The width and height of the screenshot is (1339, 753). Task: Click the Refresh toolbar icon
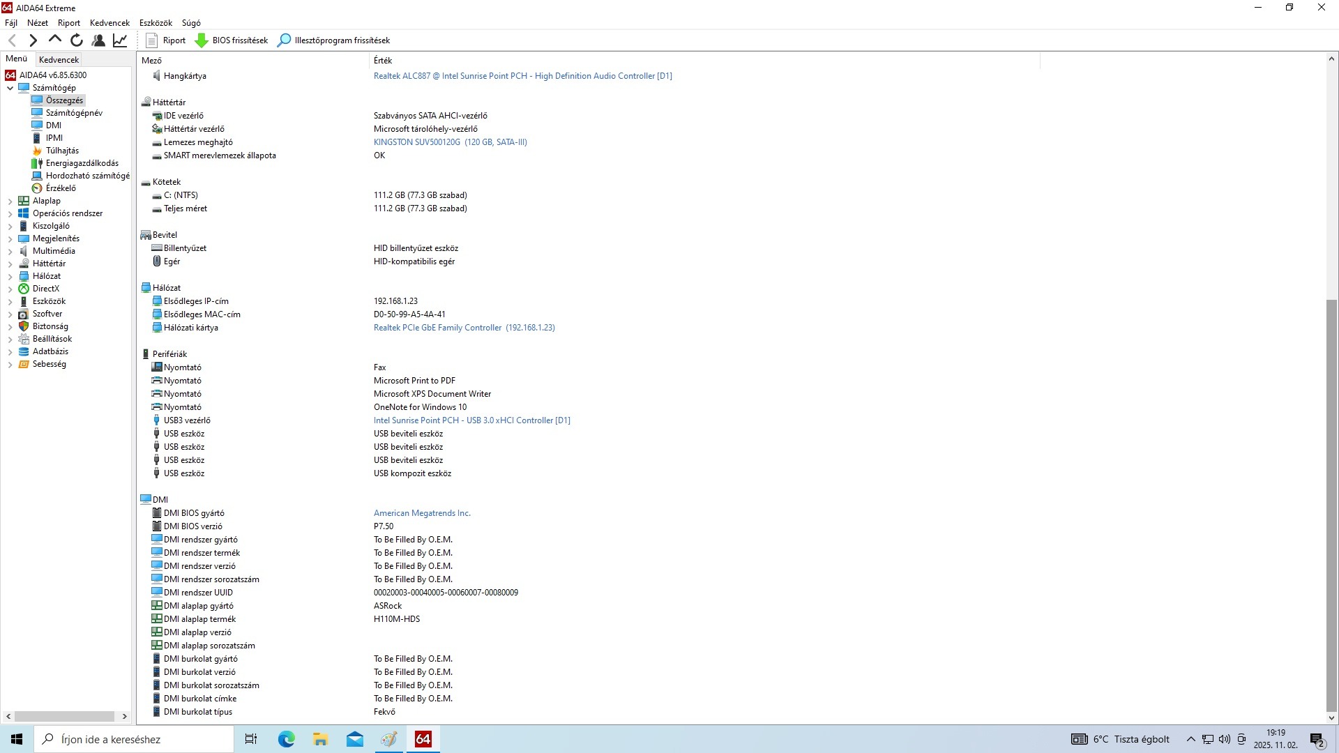[77, 40]
